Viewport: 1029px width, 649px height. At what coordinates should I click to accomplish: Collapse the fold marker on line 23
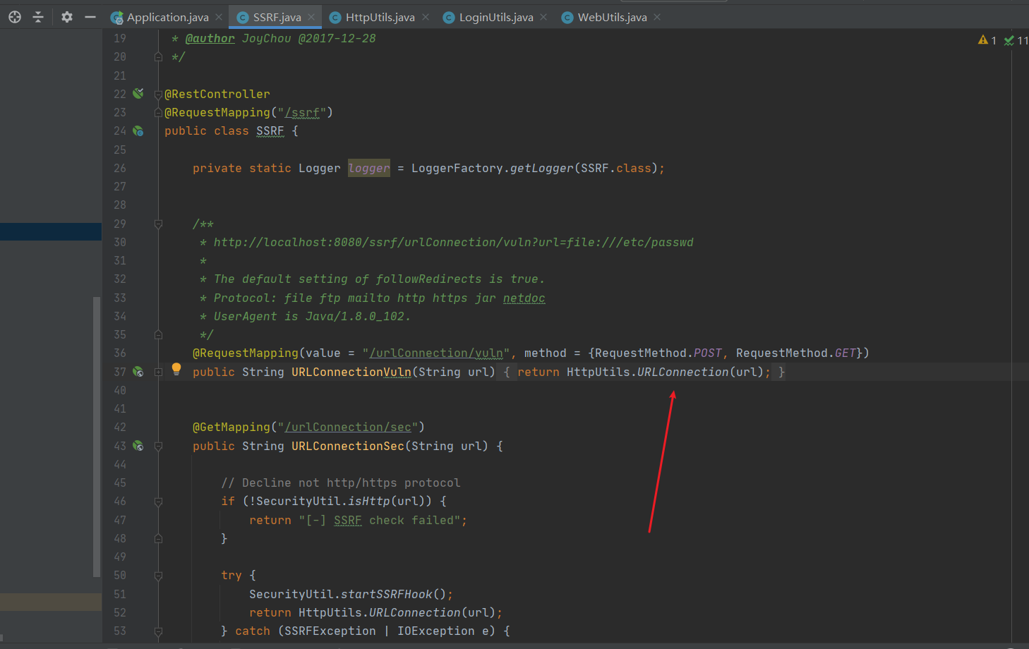(159, 113)
